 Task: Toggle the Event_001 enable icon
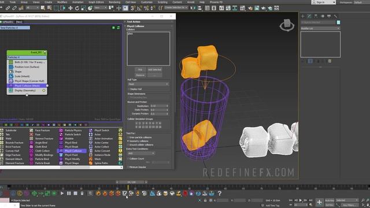(45, 53)
